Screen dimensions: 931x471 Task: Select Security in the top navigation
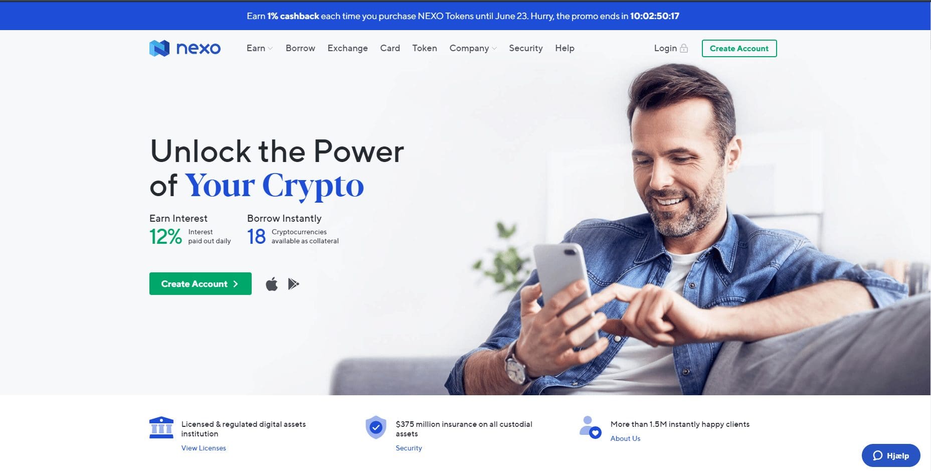point(526,48)
